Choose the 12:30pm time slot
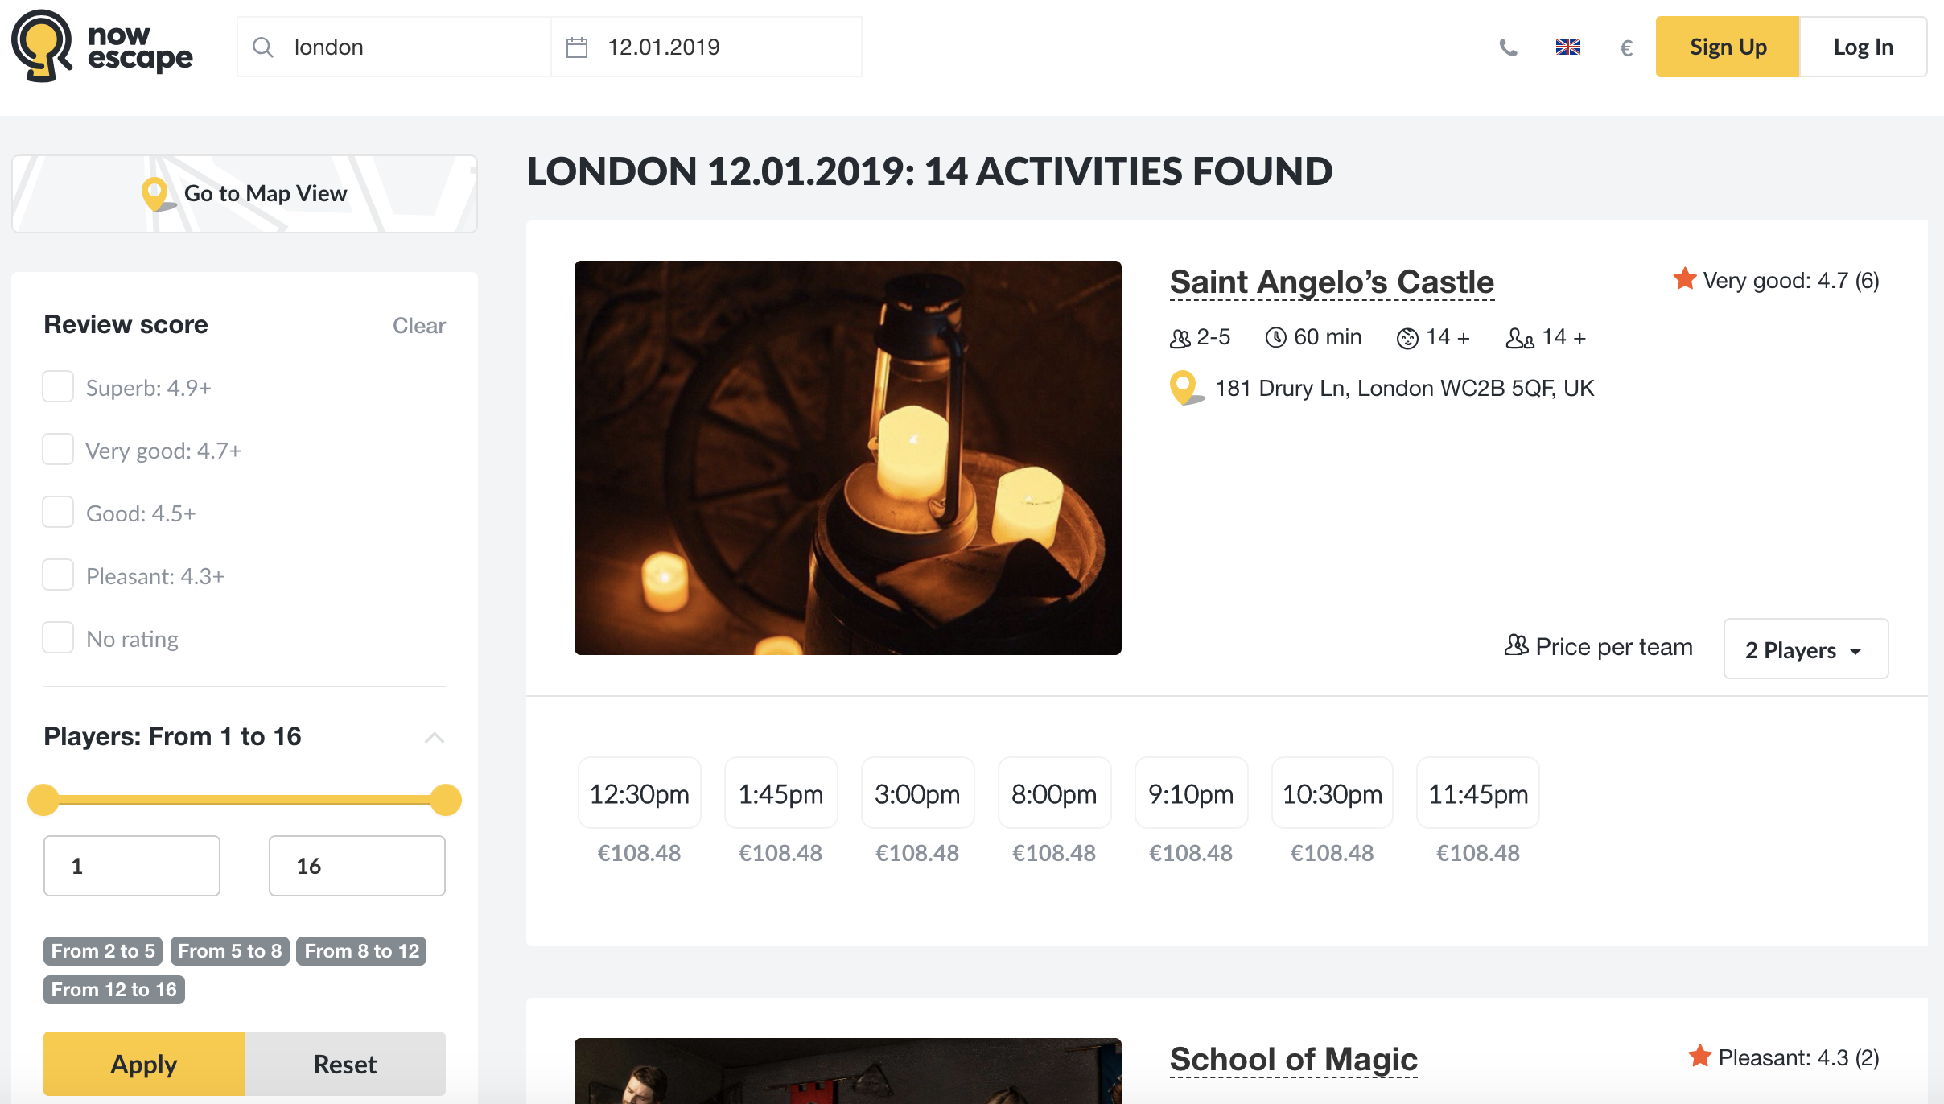Viewport: 1944px width, 1104px height. tap(639, 794)
